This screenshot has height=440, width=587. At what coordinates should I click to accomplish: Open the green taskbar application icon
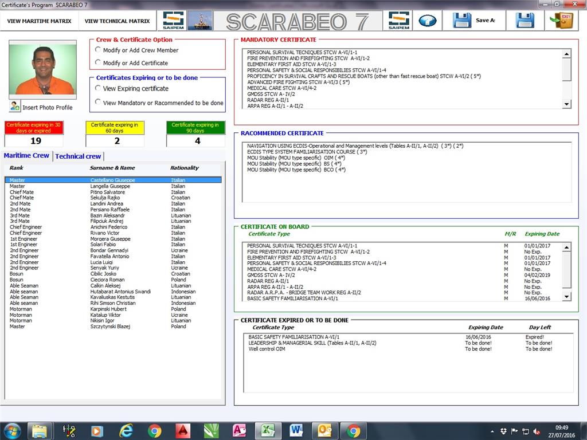[211, 431]
